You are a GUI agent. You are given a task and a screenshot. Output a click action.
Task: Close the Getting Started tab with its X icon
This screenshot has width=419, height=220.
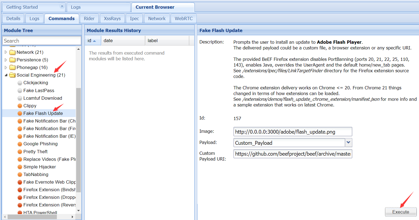[x=62, y=6]
